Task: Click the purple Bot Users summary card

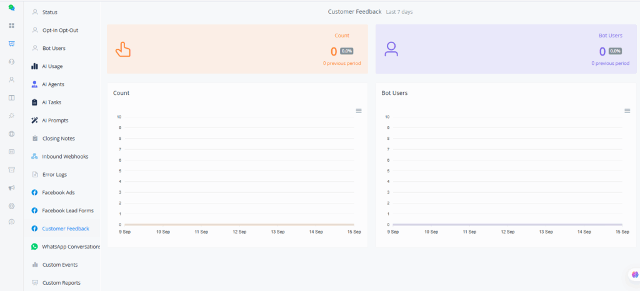Action: tap(506, 49)
